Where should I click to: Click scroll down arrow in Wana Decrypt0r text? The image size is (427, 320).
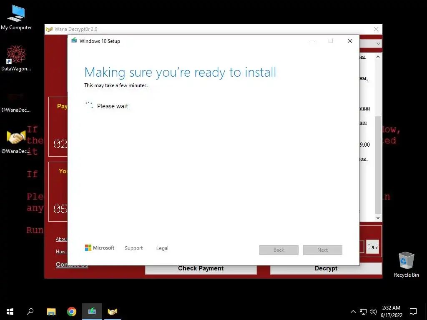[378, 217]
